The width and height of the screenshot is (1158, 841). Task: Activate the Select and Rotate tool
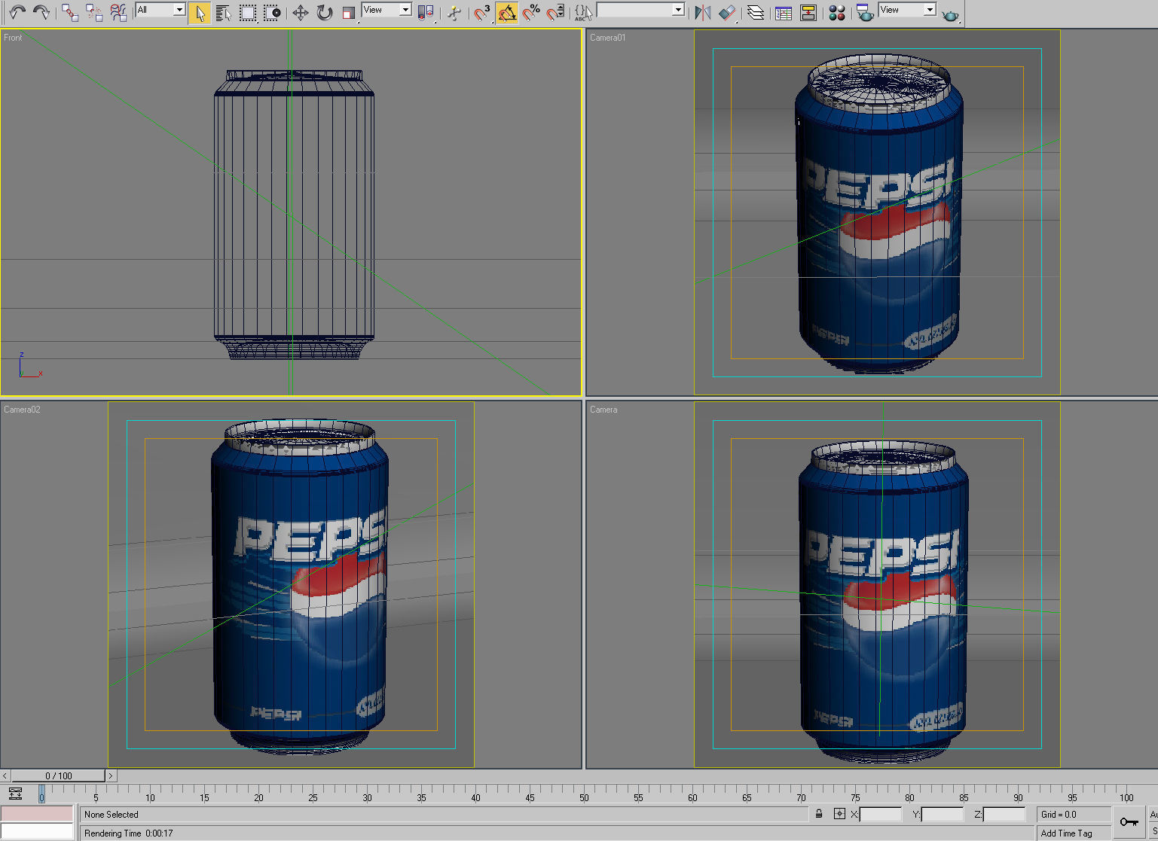pyautogui.click(x=325, y=13)
